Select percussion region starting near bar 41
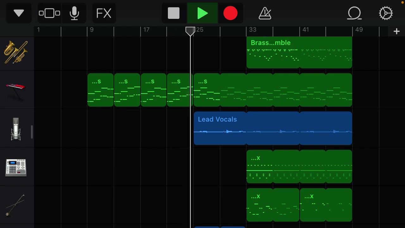The image size is (405, 228). click(x=326, y=205)
